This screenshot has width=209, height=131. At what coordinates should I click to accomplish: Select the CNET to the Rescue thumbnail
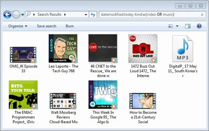[x=103, y=48]
